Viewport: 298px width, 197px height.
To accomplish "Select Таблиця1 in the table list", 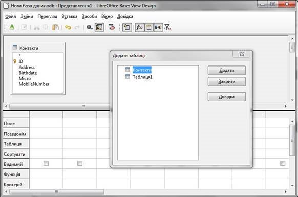I will click(x=142, y=77).
